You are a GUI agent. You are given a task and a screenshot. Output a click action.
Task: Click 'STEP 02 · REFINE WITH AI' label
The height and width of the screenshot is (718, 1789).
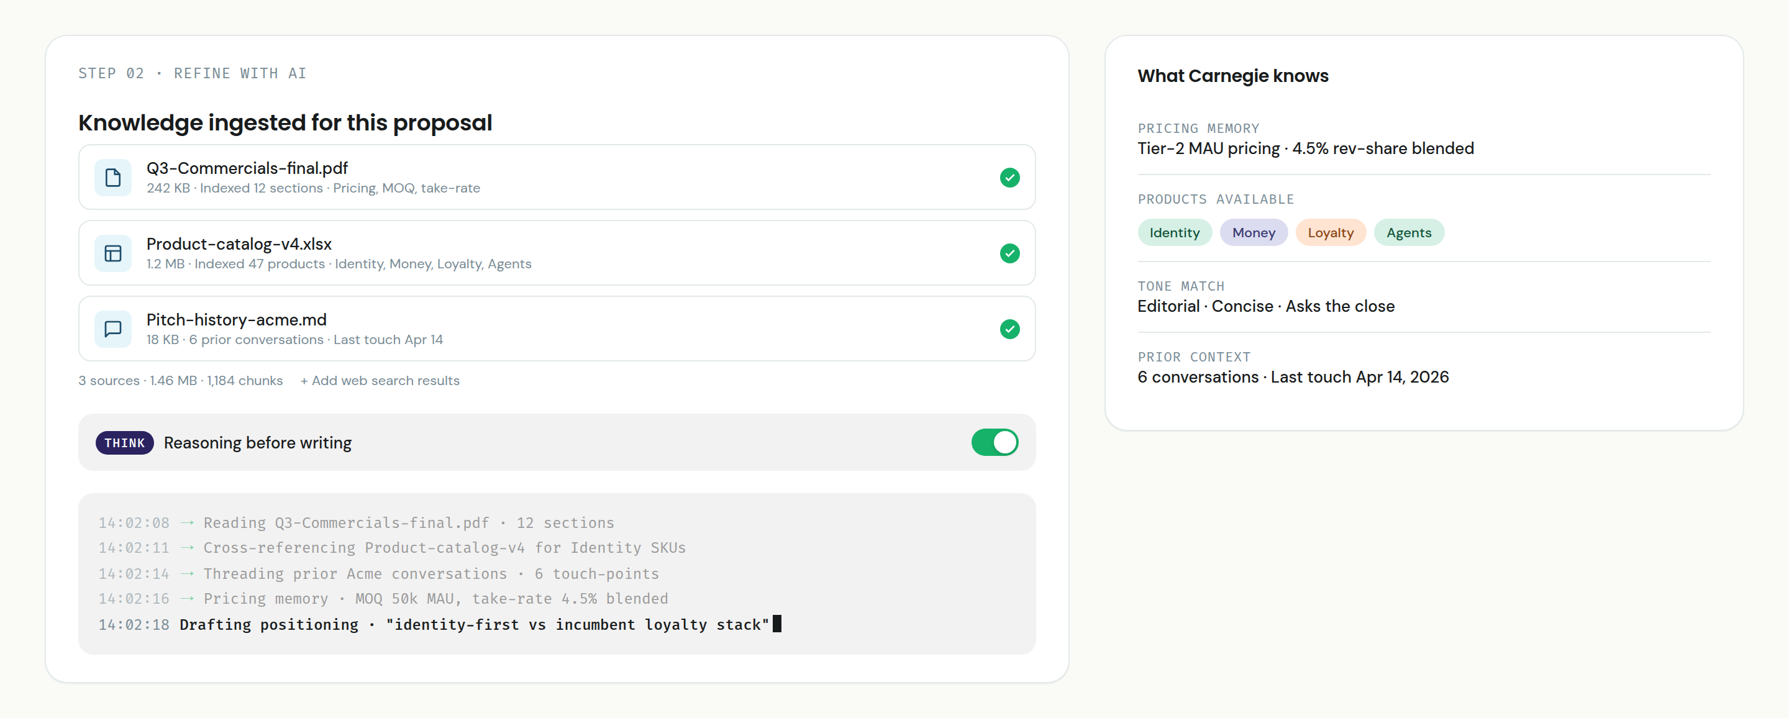tap(193, 74)
